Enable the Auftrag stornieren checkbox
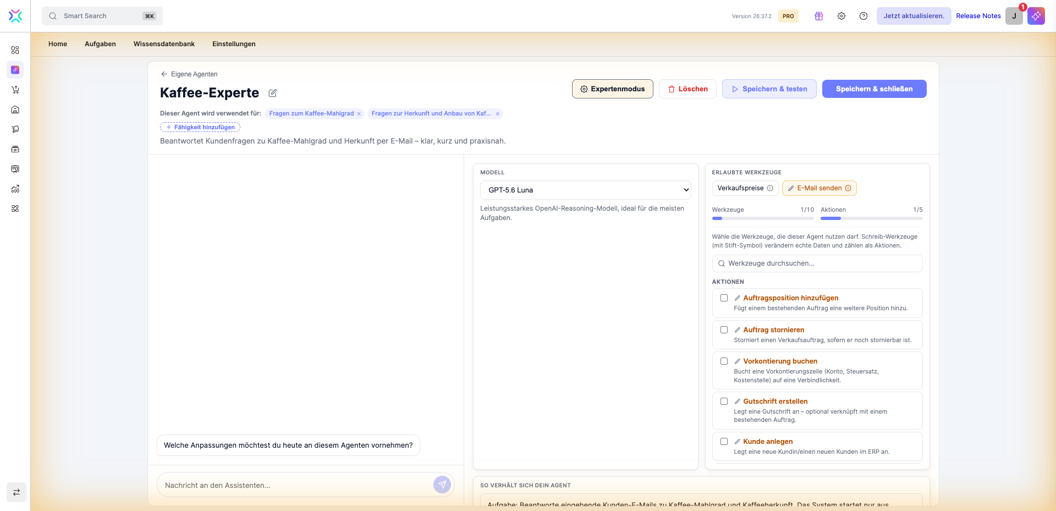This screenshot has height=511, width=1056. point(724,330)
